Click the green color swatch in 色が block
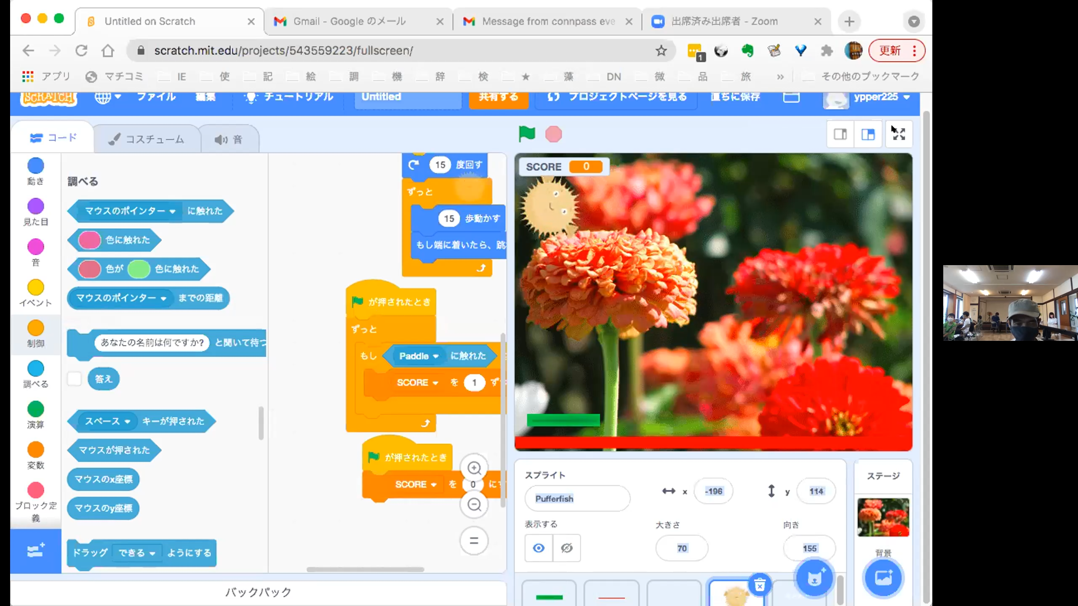This screenshot has height=606, width=1078. tap(139, 269)
